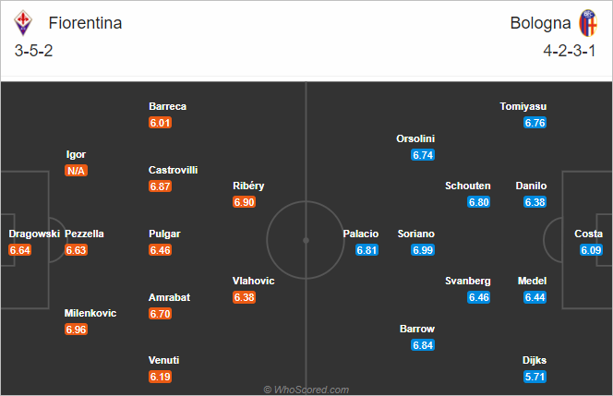Click Orsolini's 6.74 rating badge
This screenshot has height=396, width=613.
click(423, 155)
